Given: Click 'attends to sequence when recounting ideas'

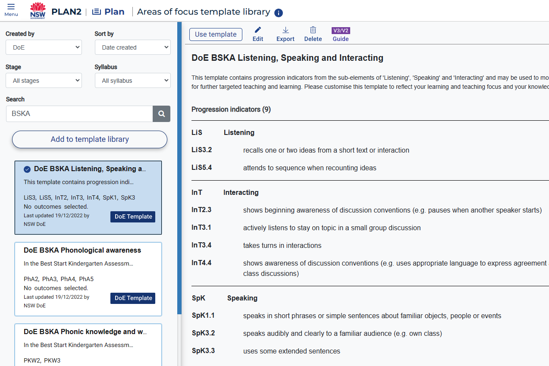Looking at the screenshot, I should (x=310, y=168).
